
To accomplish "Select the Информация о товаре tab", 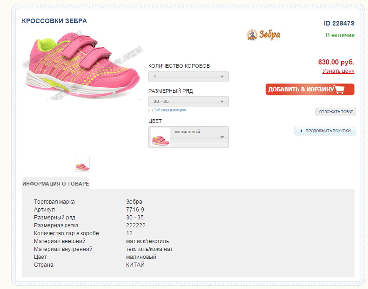I will point(55,184).
